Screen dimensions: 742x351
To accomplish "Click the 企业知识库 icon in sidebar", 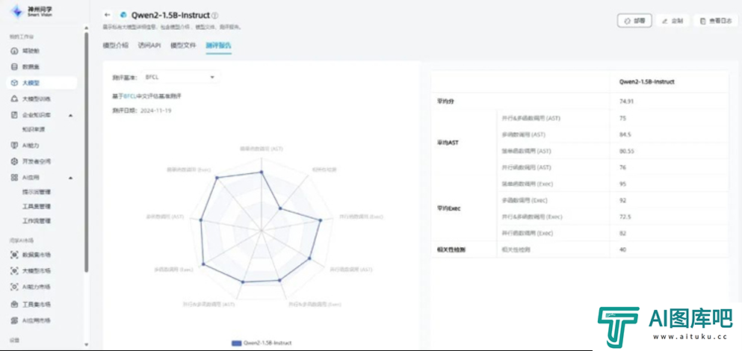I will [x=14, y=115].
